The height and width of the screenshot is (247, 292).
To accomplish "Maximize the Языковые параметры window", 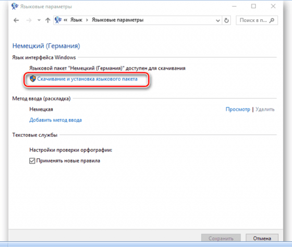I will point(253,6).
